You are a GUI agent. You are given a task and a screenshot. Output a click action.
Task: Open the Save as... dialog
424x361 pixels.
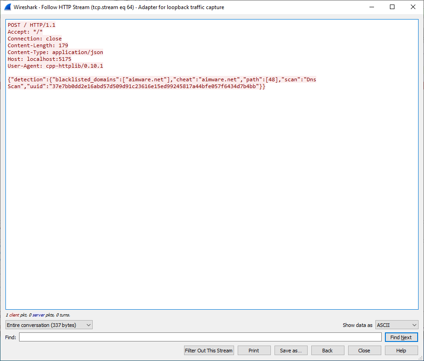coord(291,351)
